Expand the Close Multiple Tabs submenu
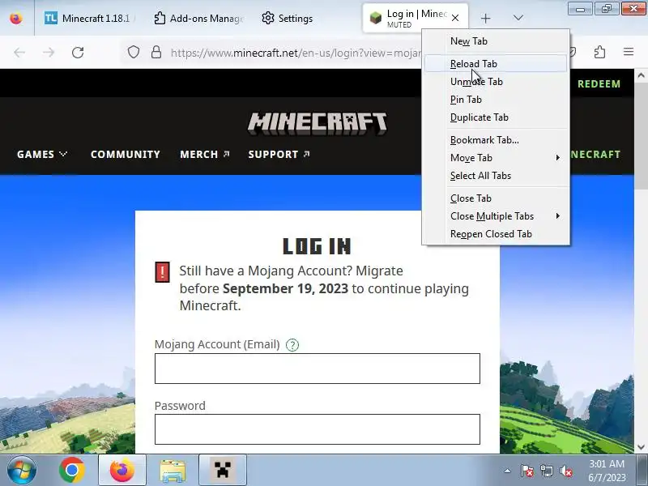This screenshot has width=648, height=486. [x=496, y=216]
